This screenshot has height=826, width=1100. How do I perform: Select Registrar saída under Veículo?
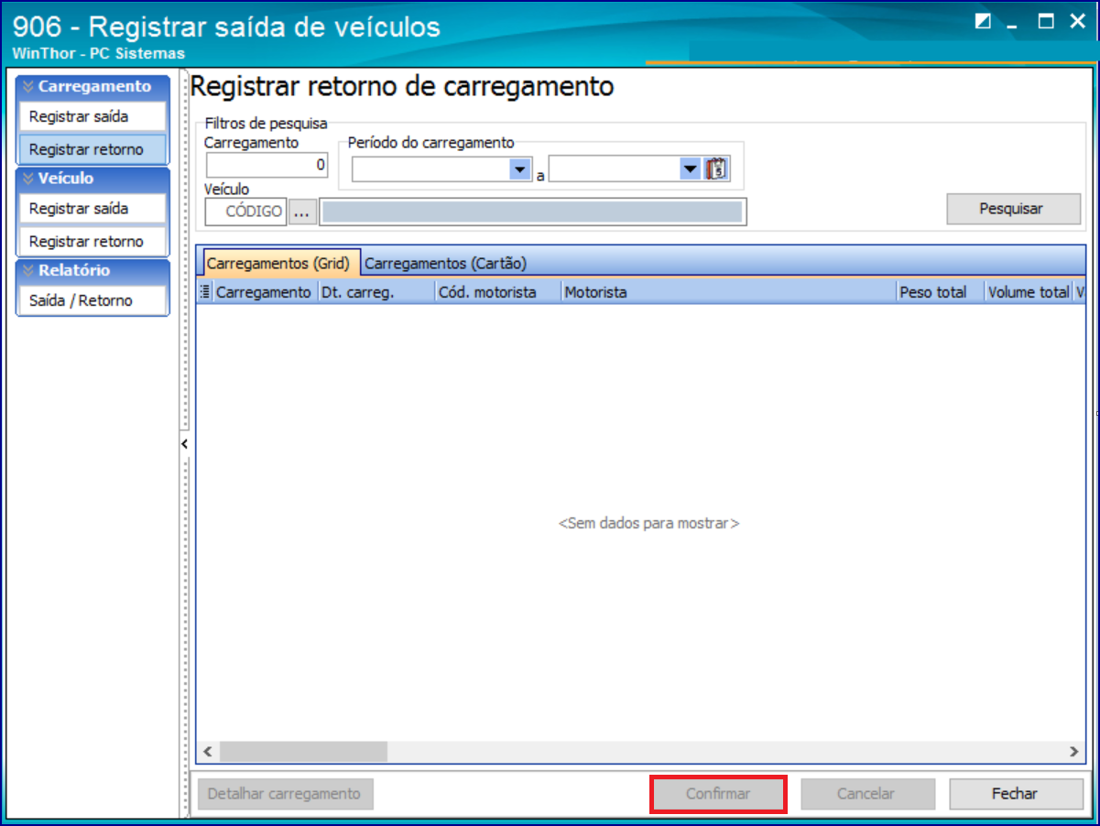click(x=93, y=209)
